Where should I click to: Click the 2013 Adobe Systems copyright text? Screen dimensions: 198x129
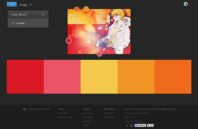point(150,109)
